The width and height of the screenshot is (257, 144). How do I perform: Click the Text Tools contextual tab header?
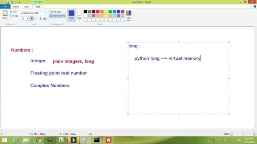[38, 2]
